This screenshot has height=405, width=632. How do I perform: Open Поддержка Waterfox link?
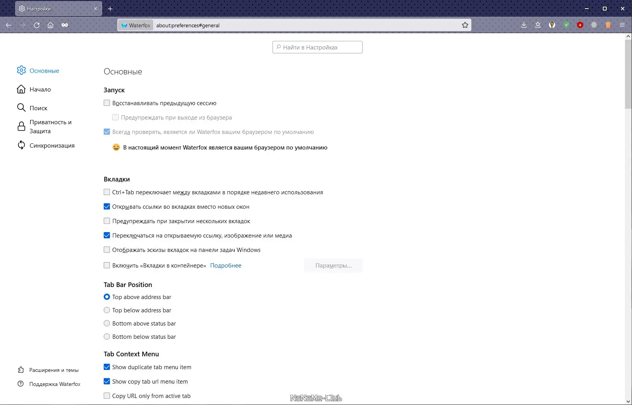click(x=55, y=384)
